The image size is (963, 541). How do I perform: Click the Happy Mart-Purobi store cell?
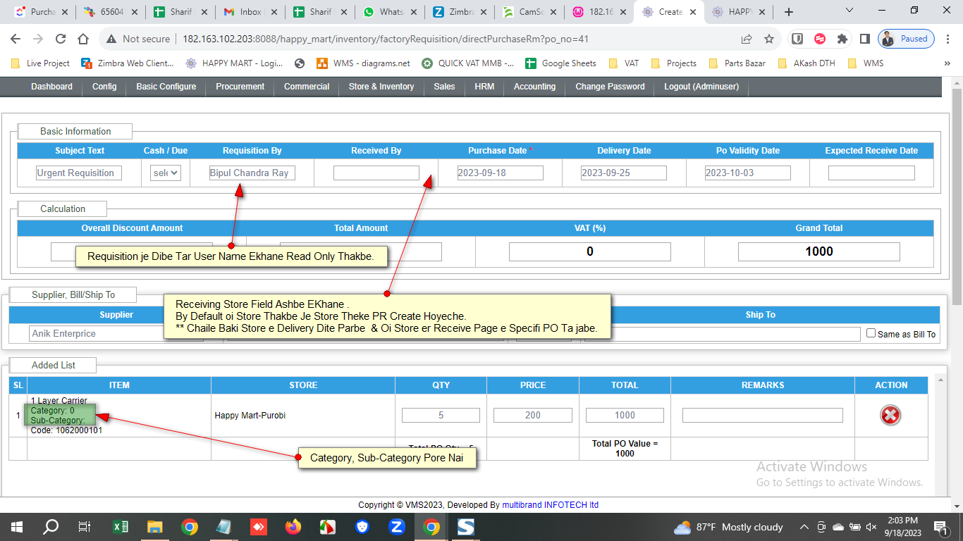303,416
